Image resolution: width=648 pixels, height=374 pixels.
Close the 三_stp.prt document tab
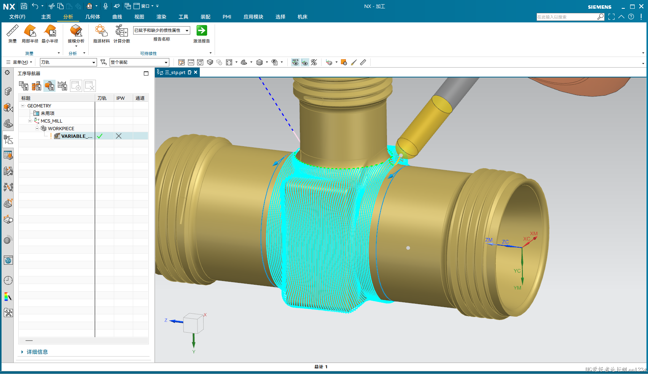pos(196,72)
